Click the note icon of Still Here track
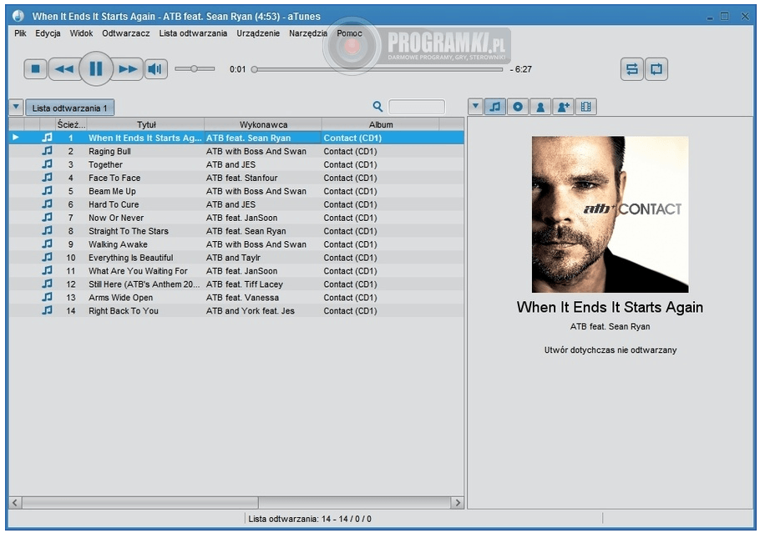Screen dimensions: 760x533 coord(47,284)
